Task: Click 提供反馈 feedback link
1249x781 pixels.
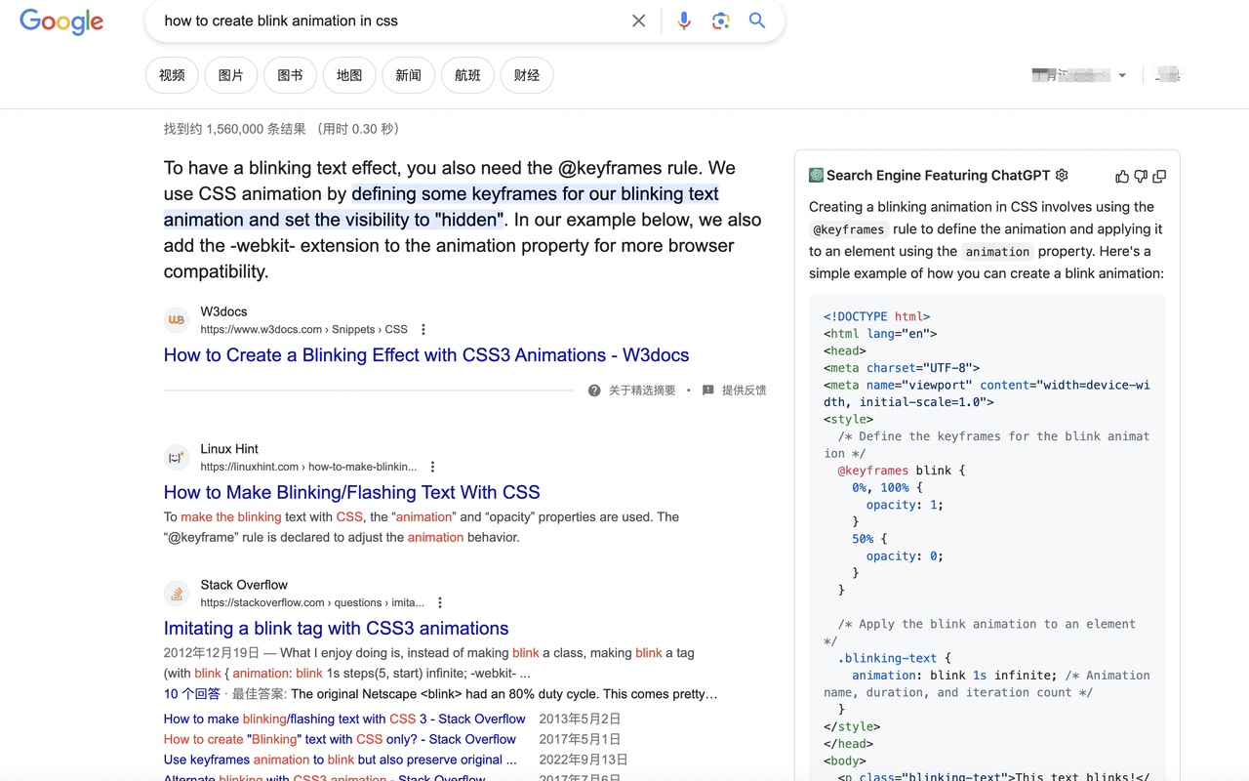Action: coord(743,390)
